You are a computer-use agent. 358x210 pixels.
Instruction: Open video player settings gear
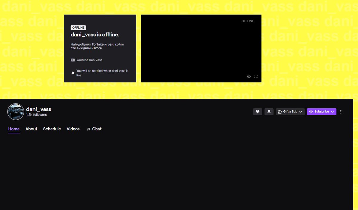249,76
